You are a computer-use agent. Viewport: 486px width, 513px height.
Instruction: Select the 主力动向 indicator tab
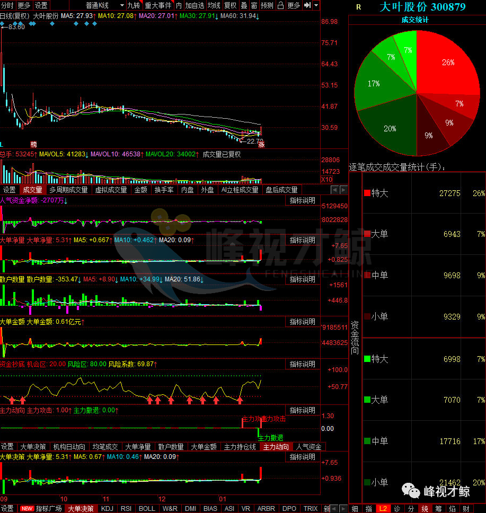point(276,447)
